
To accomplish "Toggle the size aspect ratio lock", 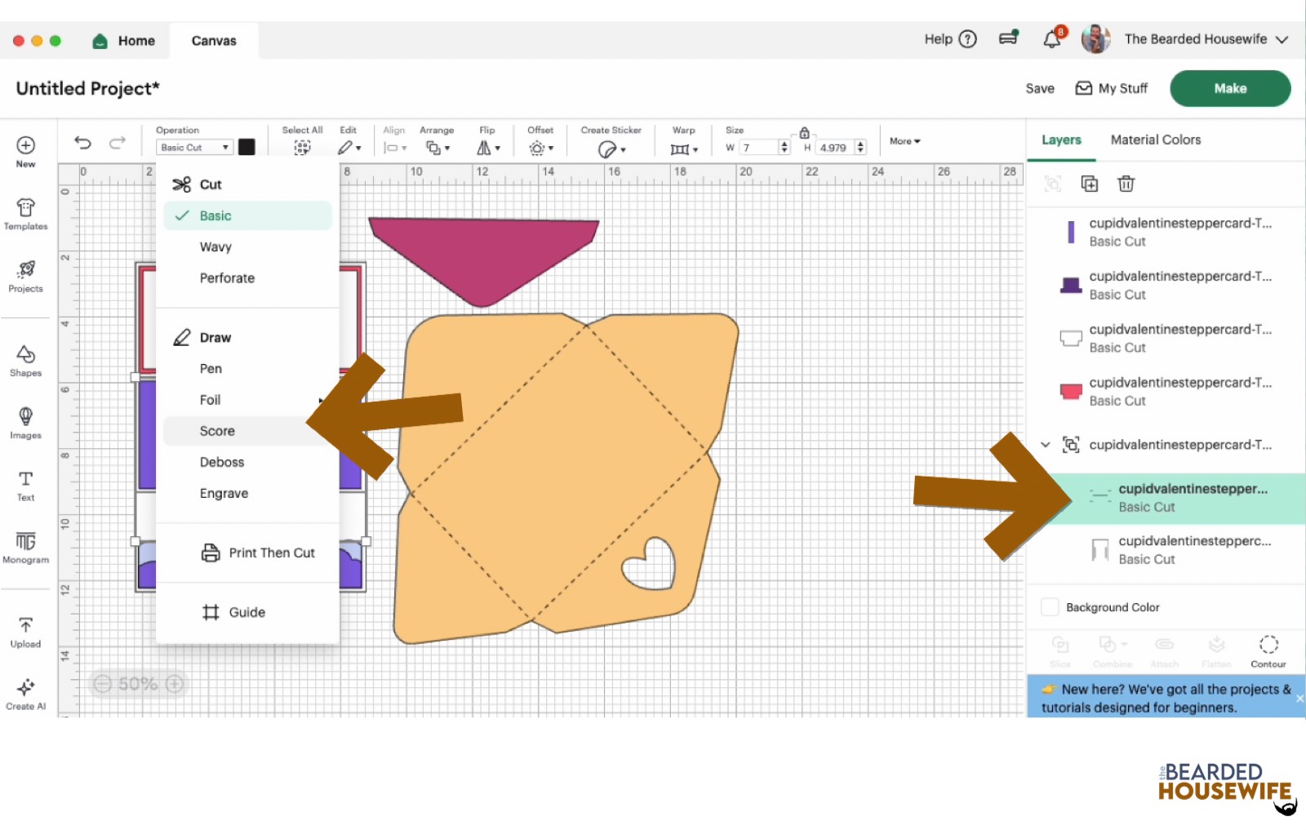I will pos(804,133).
